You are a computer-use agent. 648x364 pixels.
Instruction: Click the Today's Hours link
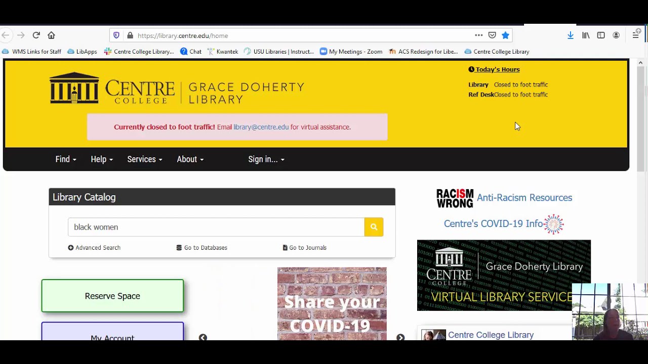(494, 69)
